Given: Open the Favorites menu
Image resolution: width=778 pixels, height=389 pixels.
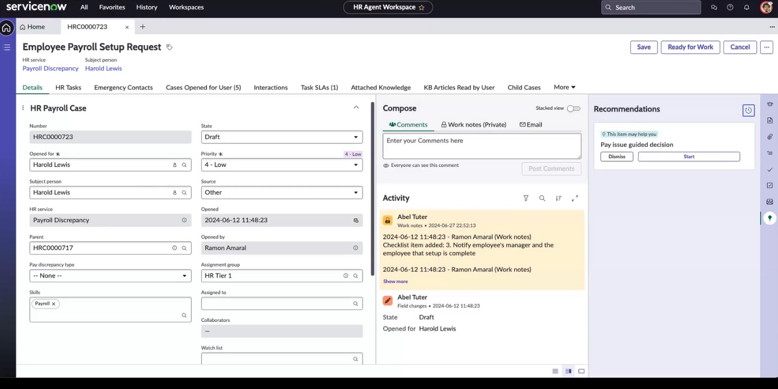Looking at the screenshot, I should point(112,7).
